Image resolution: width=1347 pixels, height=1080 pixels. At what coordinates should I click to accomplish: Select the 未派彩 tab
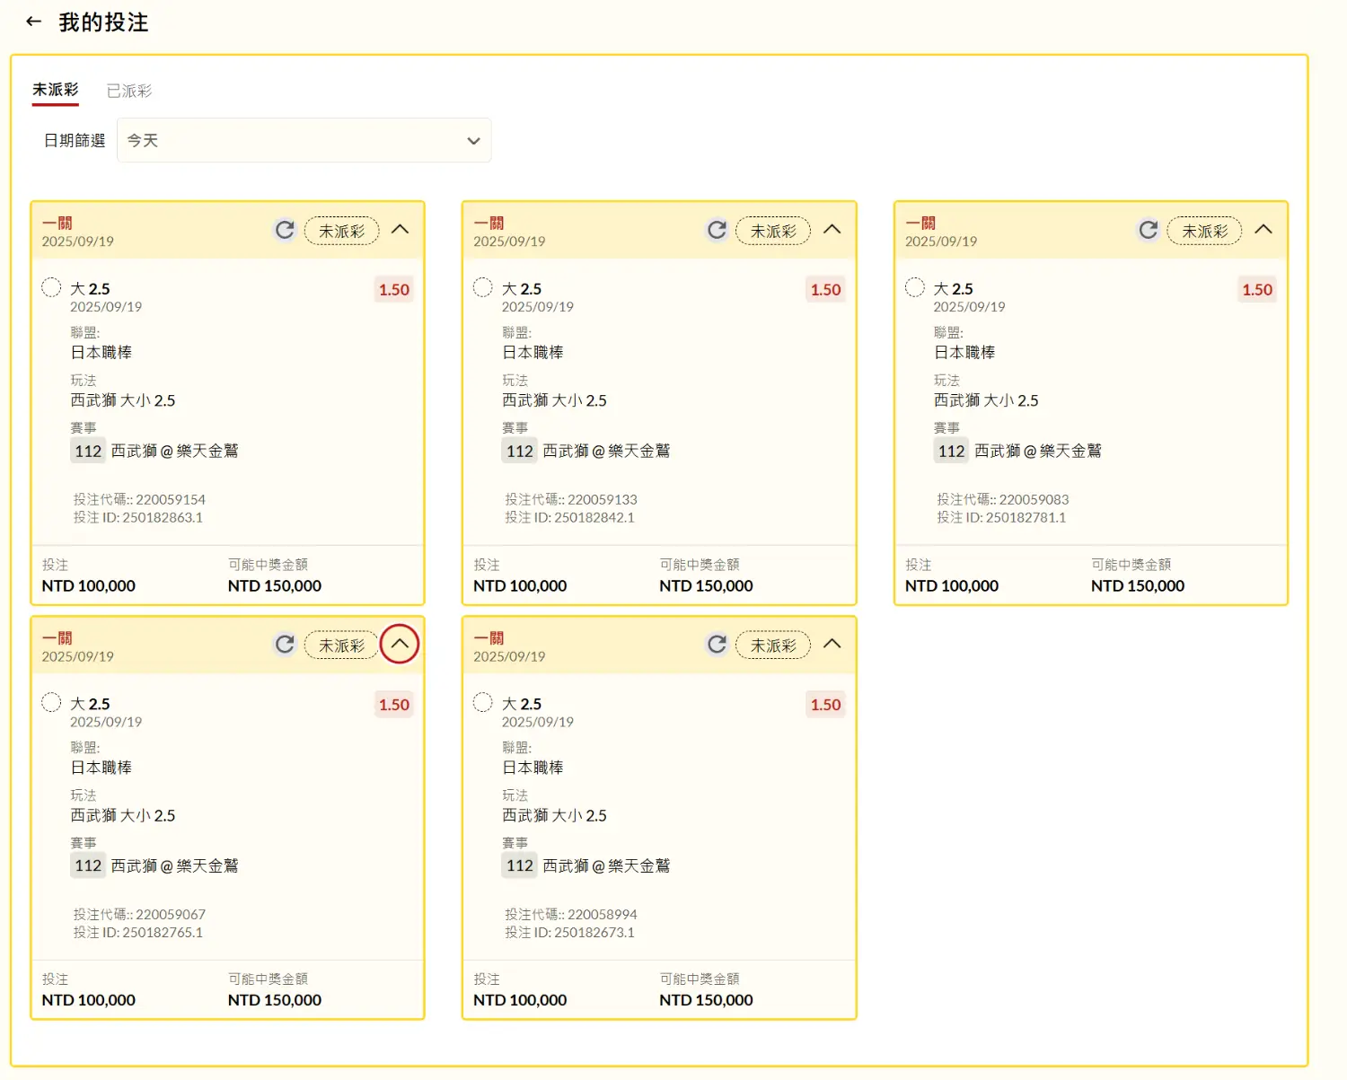(56, 90)
